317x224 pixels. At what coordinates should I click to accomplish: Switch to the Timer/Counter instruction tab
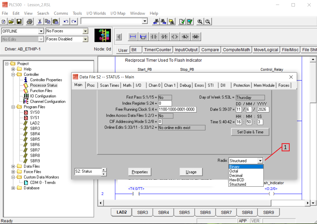158,50
